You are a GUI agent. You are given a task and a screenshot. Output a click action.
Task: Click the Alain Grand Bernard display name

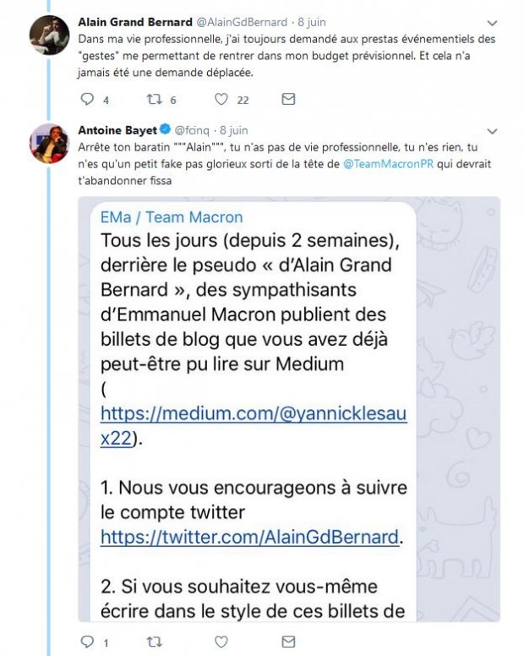click(x=134, y=22)
